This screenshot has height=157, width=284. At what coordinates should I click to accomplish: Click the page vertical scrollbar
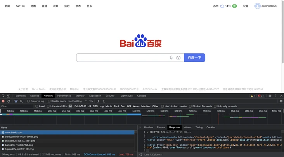(x=283, y=33)
